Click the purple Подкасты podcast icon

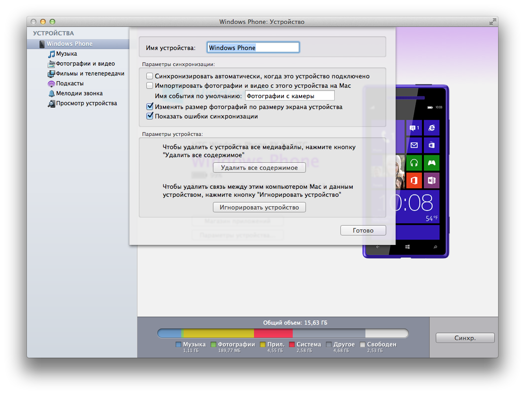(x=51, y=84)
